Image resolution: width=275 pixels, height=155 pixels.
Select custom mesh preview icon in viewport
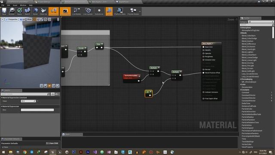[x=58, y=86]
